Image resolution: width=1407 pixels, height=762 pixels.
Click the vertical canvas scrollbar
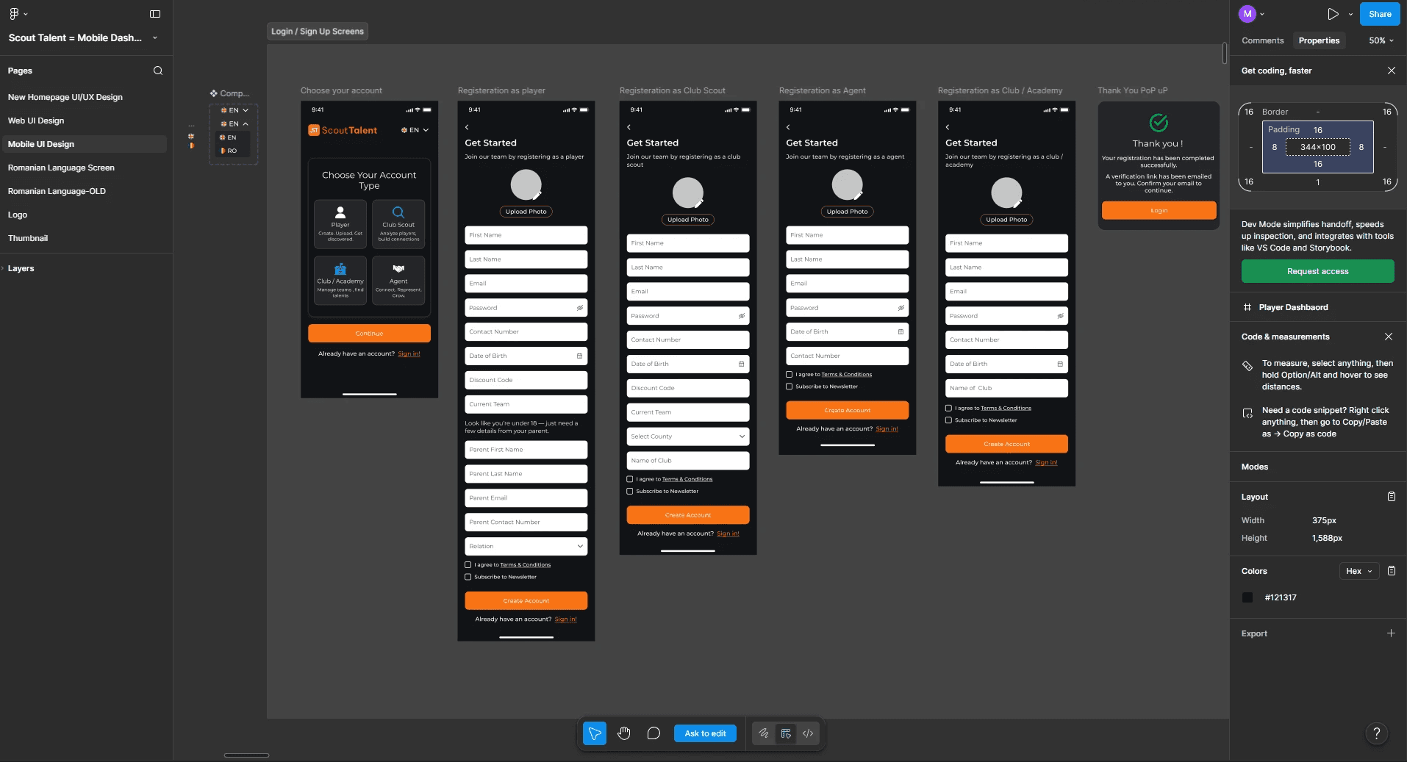[1225, 53]
